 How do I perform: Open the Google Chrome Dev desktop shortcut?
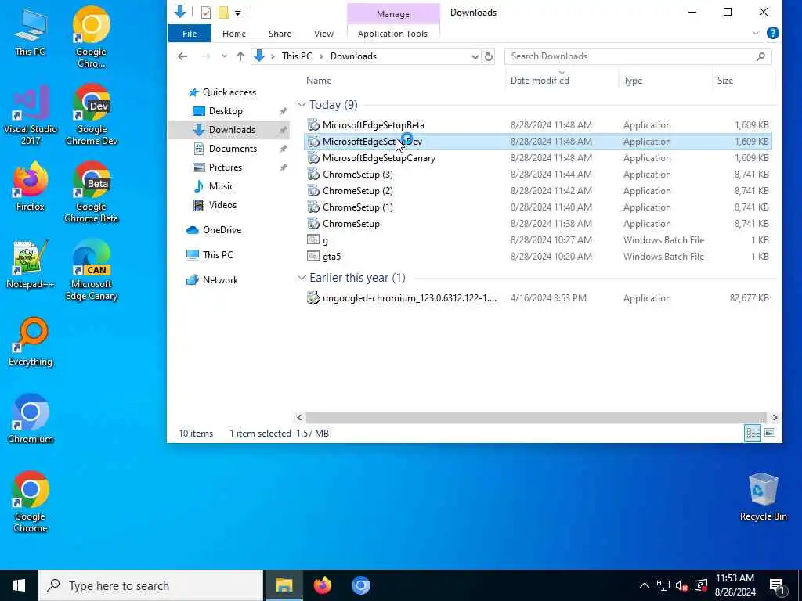pos(92,114)
